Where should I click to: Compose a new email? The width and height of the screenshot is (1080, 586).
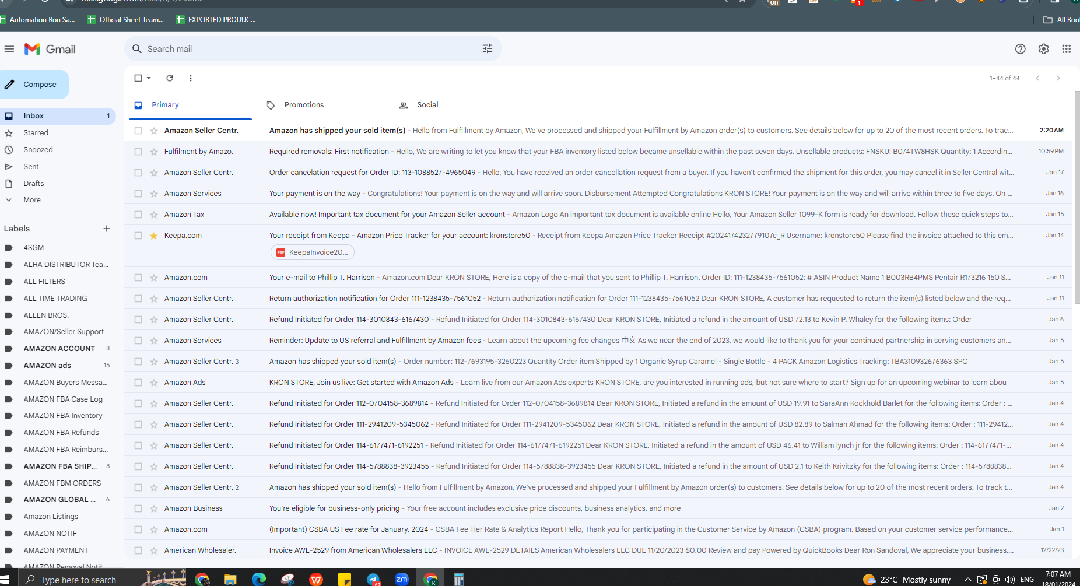pos(34,85)
